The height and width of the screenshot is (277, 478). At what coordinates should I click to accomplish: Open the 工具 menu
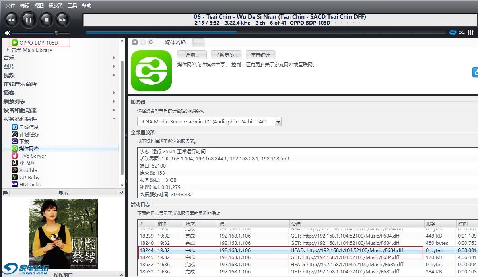tap(72, 6)
